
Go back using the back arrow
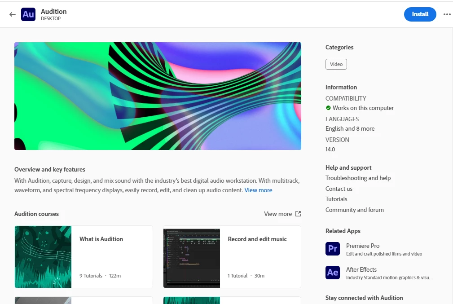pyautogui.click(x=12, y=14)
